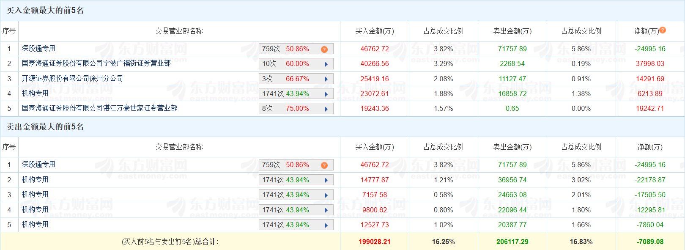Viewport: 685px width, 250px height.
Task: Click the orange question icon in the sell table's 深股通专用 row
Action: pos(324,165)
